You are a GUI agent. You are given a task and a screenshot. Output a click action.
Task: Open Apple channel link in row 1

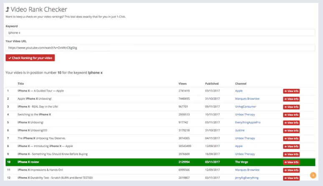pos(239,91)
